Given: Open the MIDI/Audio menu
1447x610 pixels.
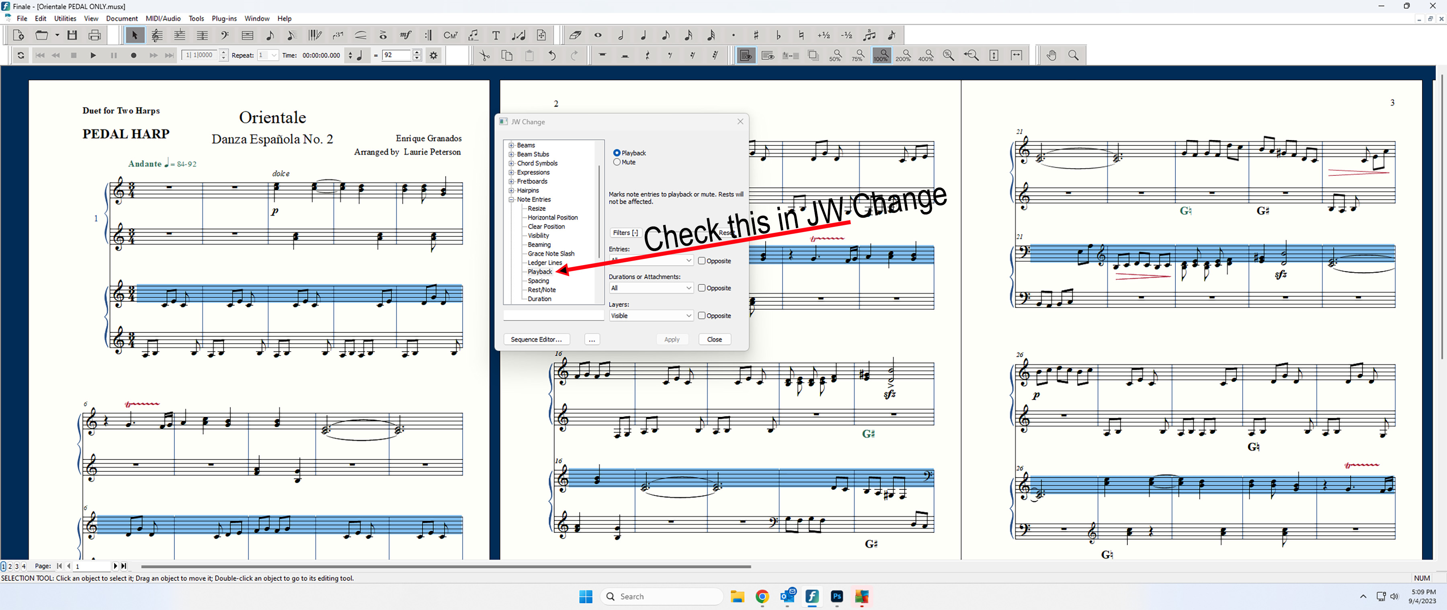Looking at the screenshot, I should [163, 18].
